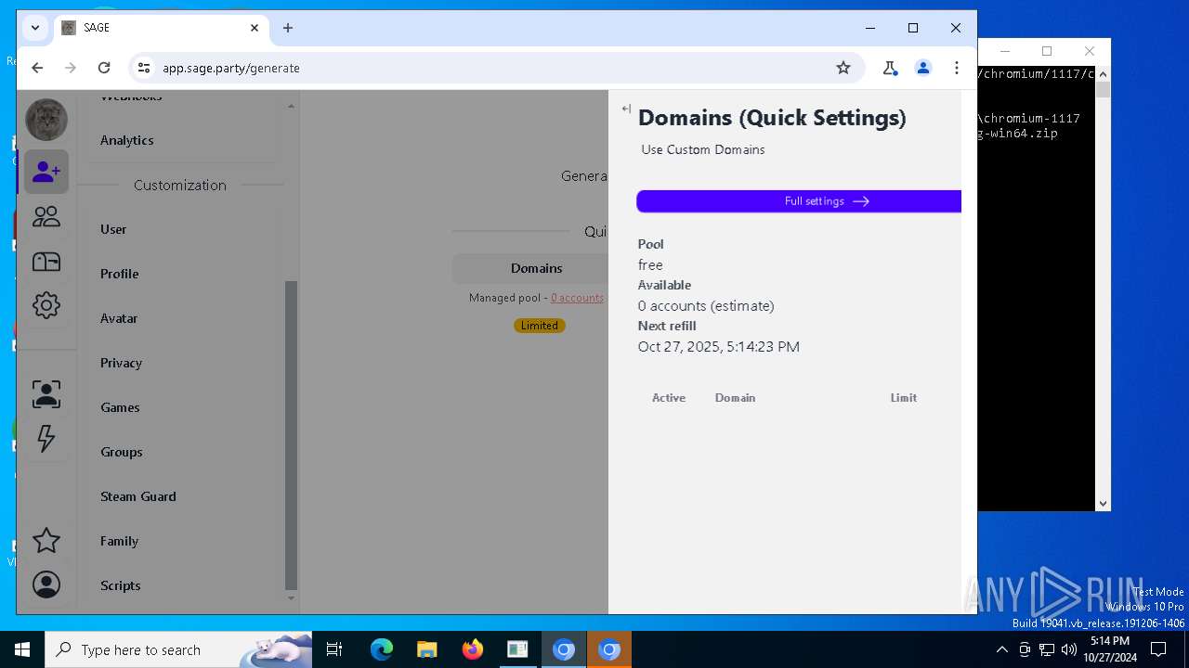Open the account circle sidebar icon

pos(46,584)
